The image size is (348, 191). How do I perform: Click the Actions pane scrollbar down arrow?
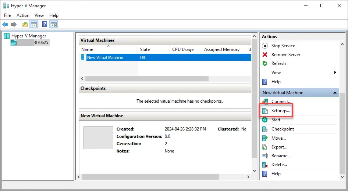(342, 177)
